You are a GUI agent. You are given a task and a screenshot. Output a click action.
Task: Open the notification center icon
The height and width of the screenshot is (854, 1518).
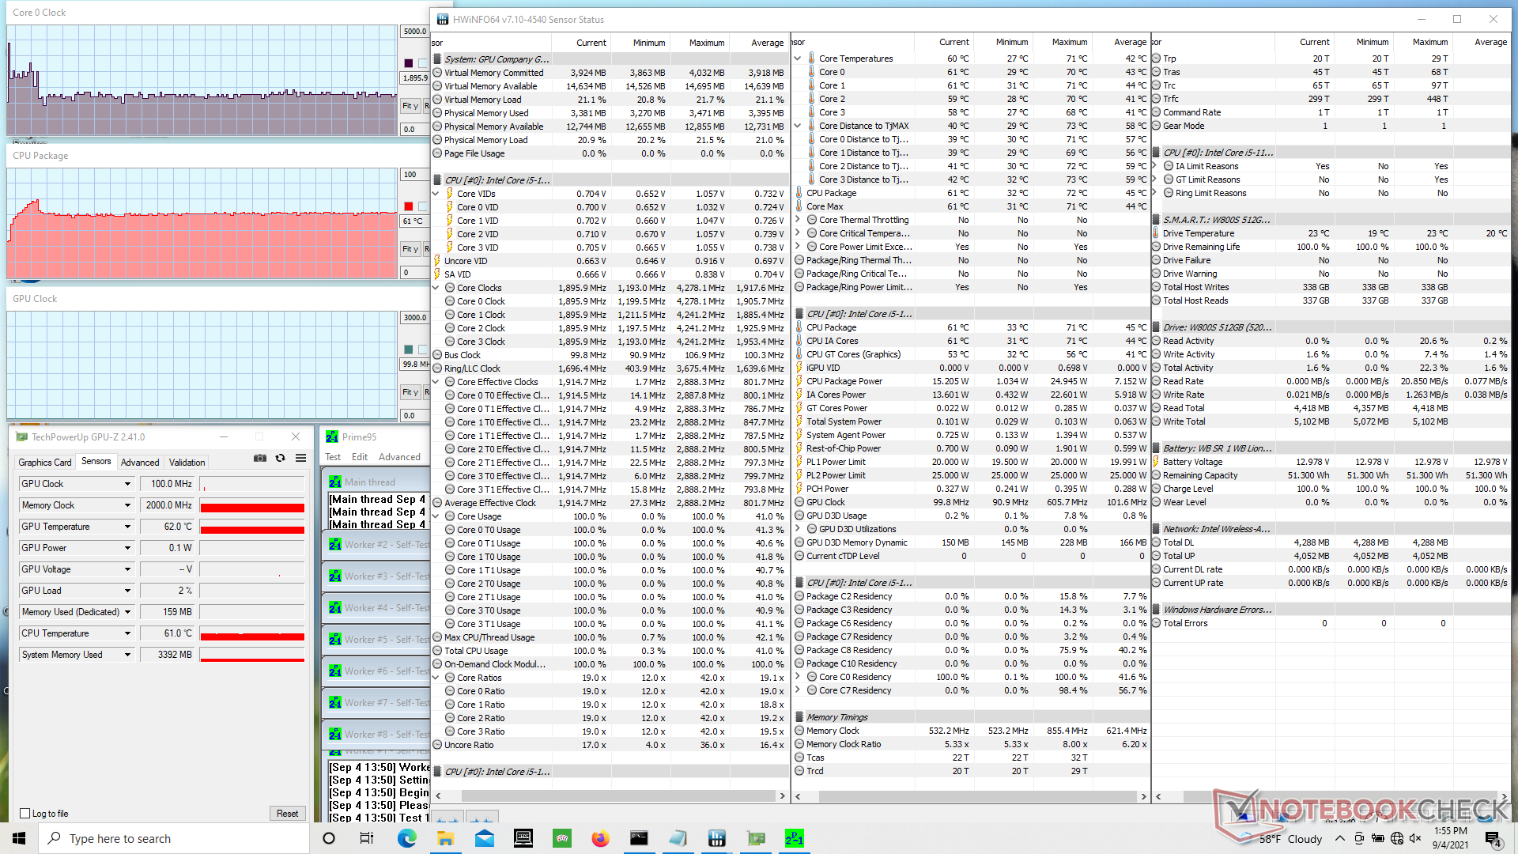1492,838
